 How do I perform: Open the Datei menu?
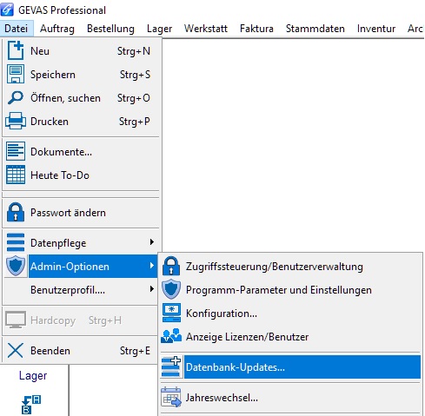pos(17,29)
